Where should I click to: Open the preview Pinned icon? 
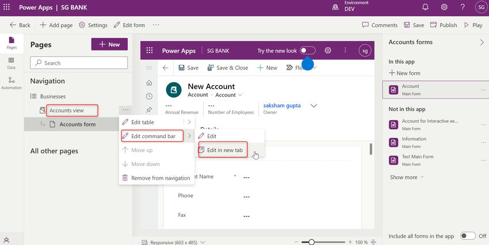coord(149,110)
